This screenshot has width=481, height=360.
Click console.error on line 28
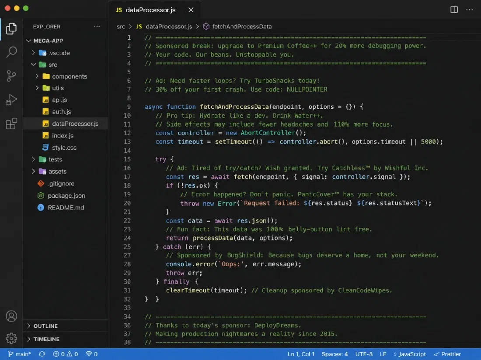[190, 264]
